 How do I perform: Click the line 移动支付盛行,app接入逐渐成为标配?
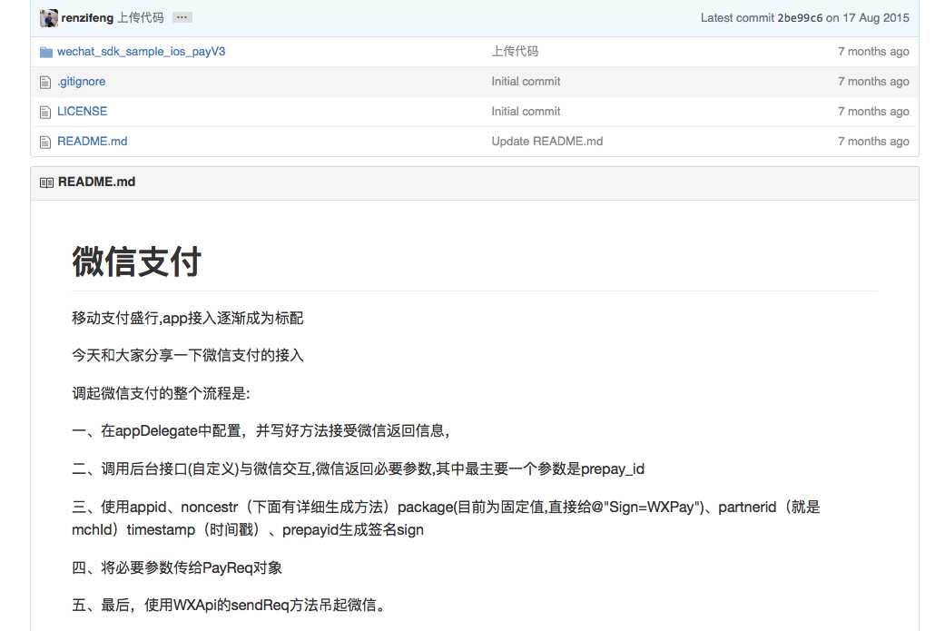tap(187, 318)
